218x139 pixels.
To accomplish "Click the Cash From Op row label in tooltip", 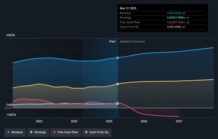I will 129,27.
